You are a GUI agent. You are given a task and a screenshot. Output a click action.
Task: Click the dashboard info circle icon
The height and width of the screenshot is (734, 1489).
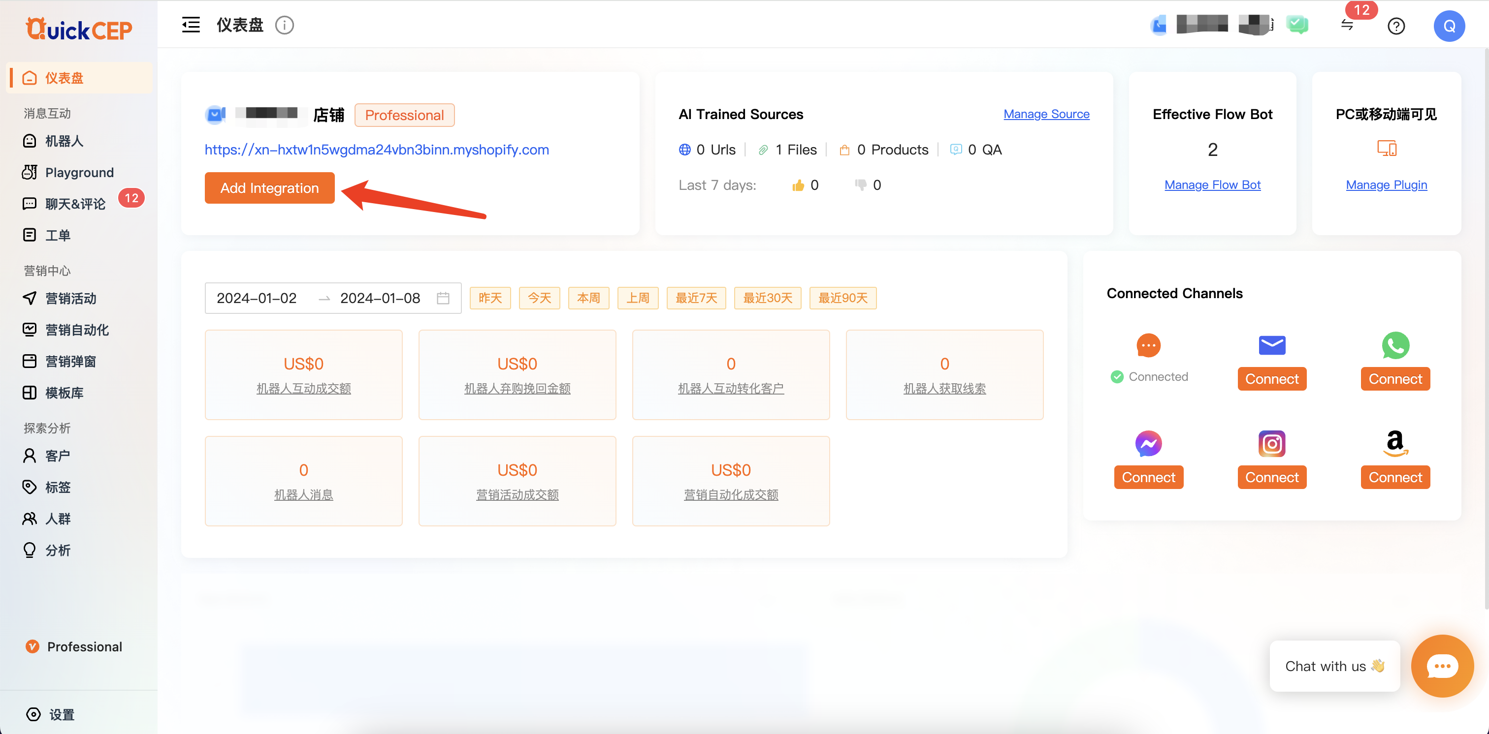point(285,25)
